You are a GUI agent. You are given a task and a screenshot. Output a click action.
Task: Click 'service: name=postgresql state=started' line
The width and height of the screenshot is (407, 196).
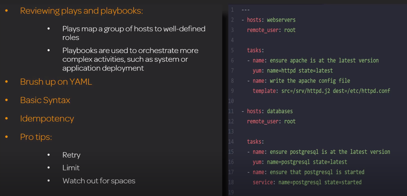coord(307,182)
